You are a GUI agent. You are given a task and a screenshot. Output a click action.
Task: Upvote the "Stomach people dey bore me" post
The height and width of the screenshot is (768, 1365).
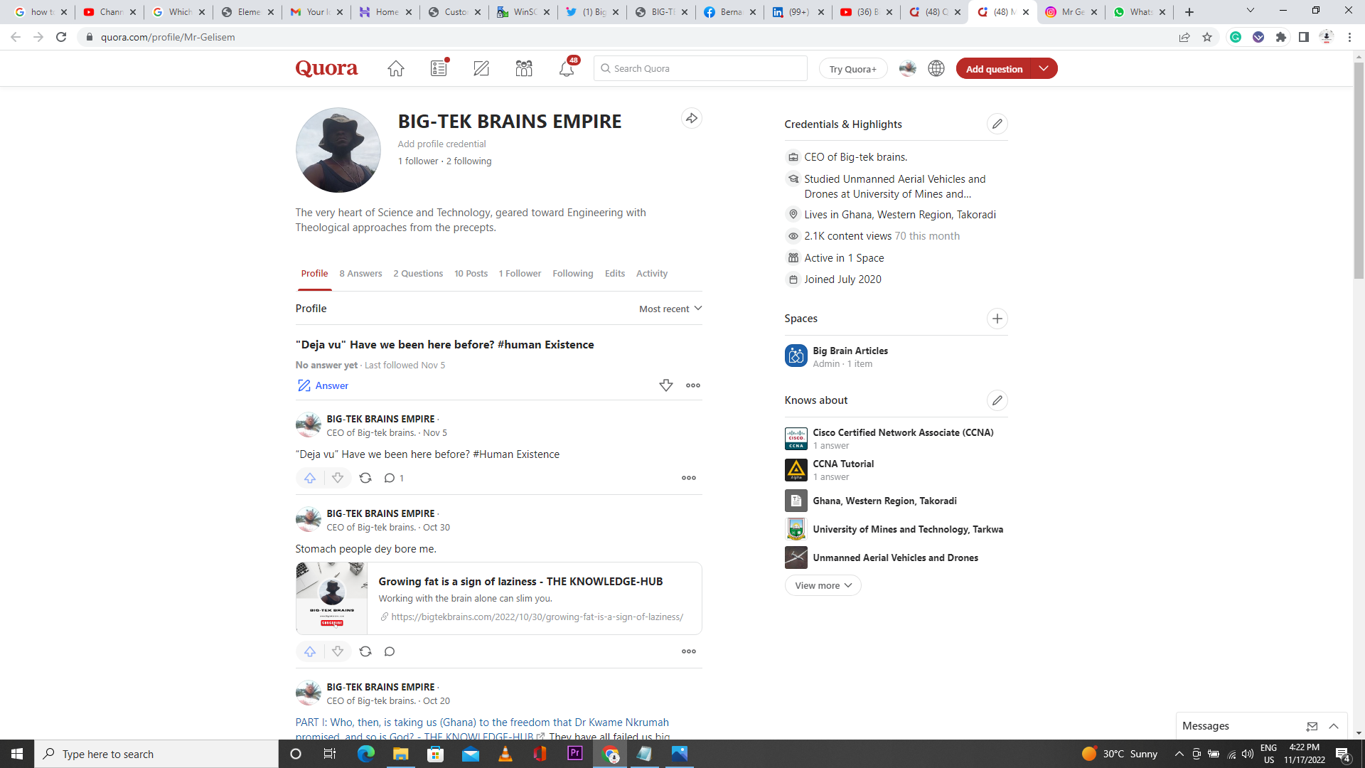[x=309, y=651]
